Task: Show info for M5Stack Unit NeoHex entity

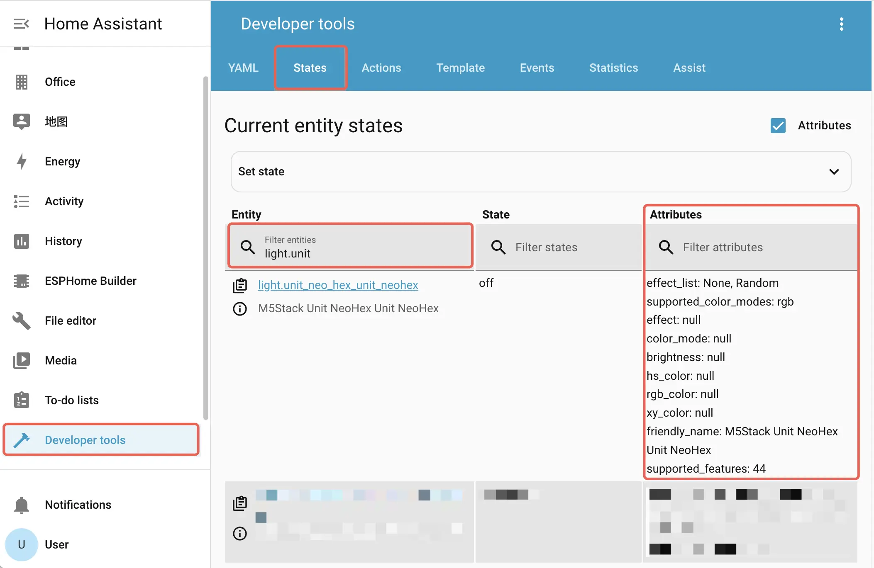Action: [x=240, y=309]
